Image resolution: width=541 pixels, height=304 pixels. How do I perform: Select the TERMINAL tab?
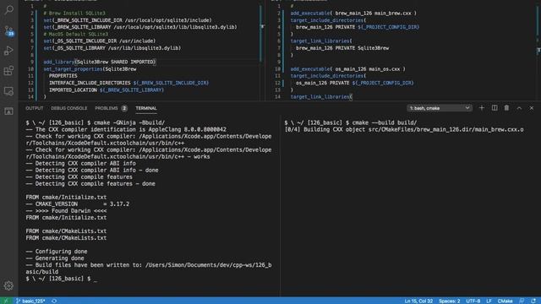146,108
